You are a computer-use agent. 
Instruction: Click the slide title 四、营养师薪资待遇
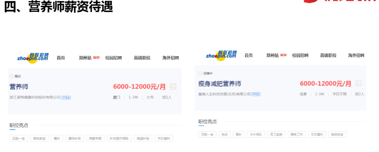point(59,7)
